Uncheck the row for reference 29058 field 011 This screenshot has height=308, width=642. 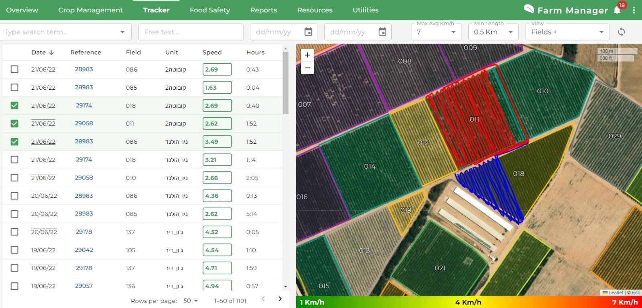(14, 123)
